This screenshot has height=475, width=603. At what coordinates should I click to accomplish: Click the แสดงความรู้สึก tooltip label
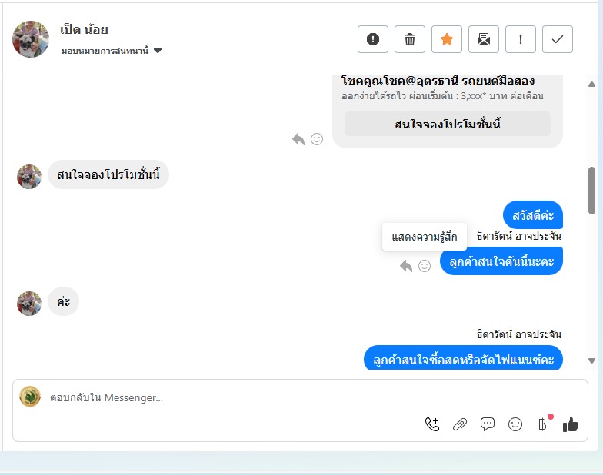click(x=425, y=237)
